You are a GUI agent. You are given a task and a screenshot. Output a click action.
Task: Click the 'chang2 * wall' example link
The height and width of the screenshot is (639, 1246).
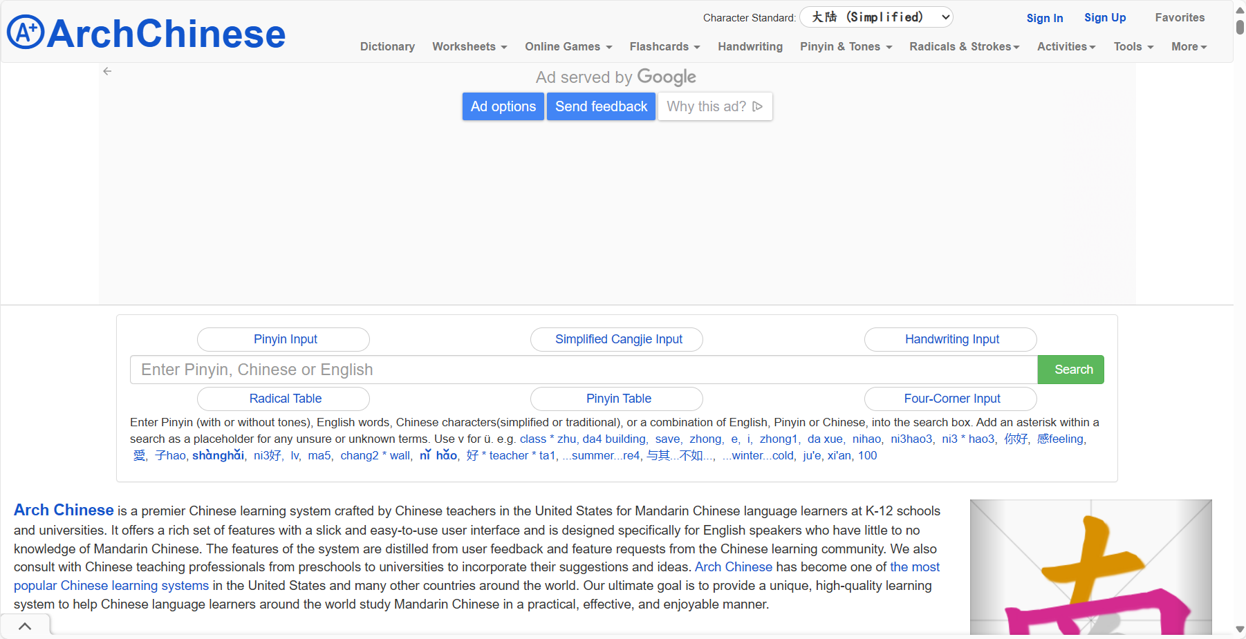click(375, 455)
